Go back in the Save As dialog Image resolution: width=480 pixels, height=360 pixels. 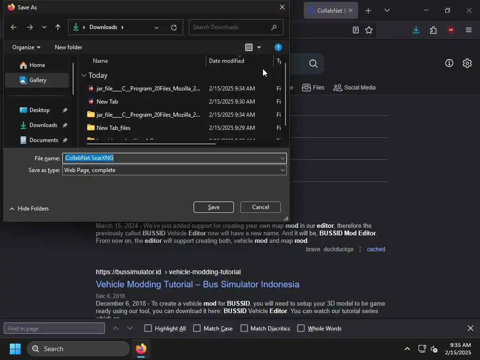[x=14, y=27]
